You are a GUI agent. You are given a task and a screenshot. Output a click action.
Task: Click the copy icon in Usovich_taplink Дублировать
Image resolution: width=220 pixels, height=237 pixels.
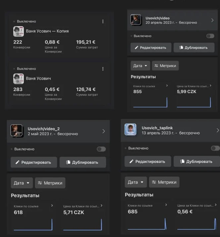[183, 161]
